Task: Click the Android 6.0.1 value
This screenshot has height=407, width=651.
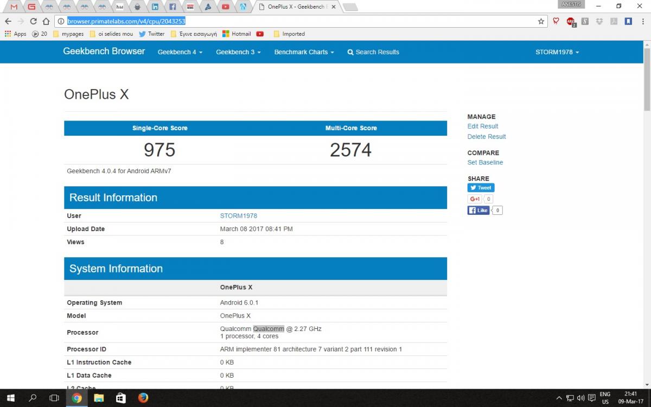Action: [239, 303]
